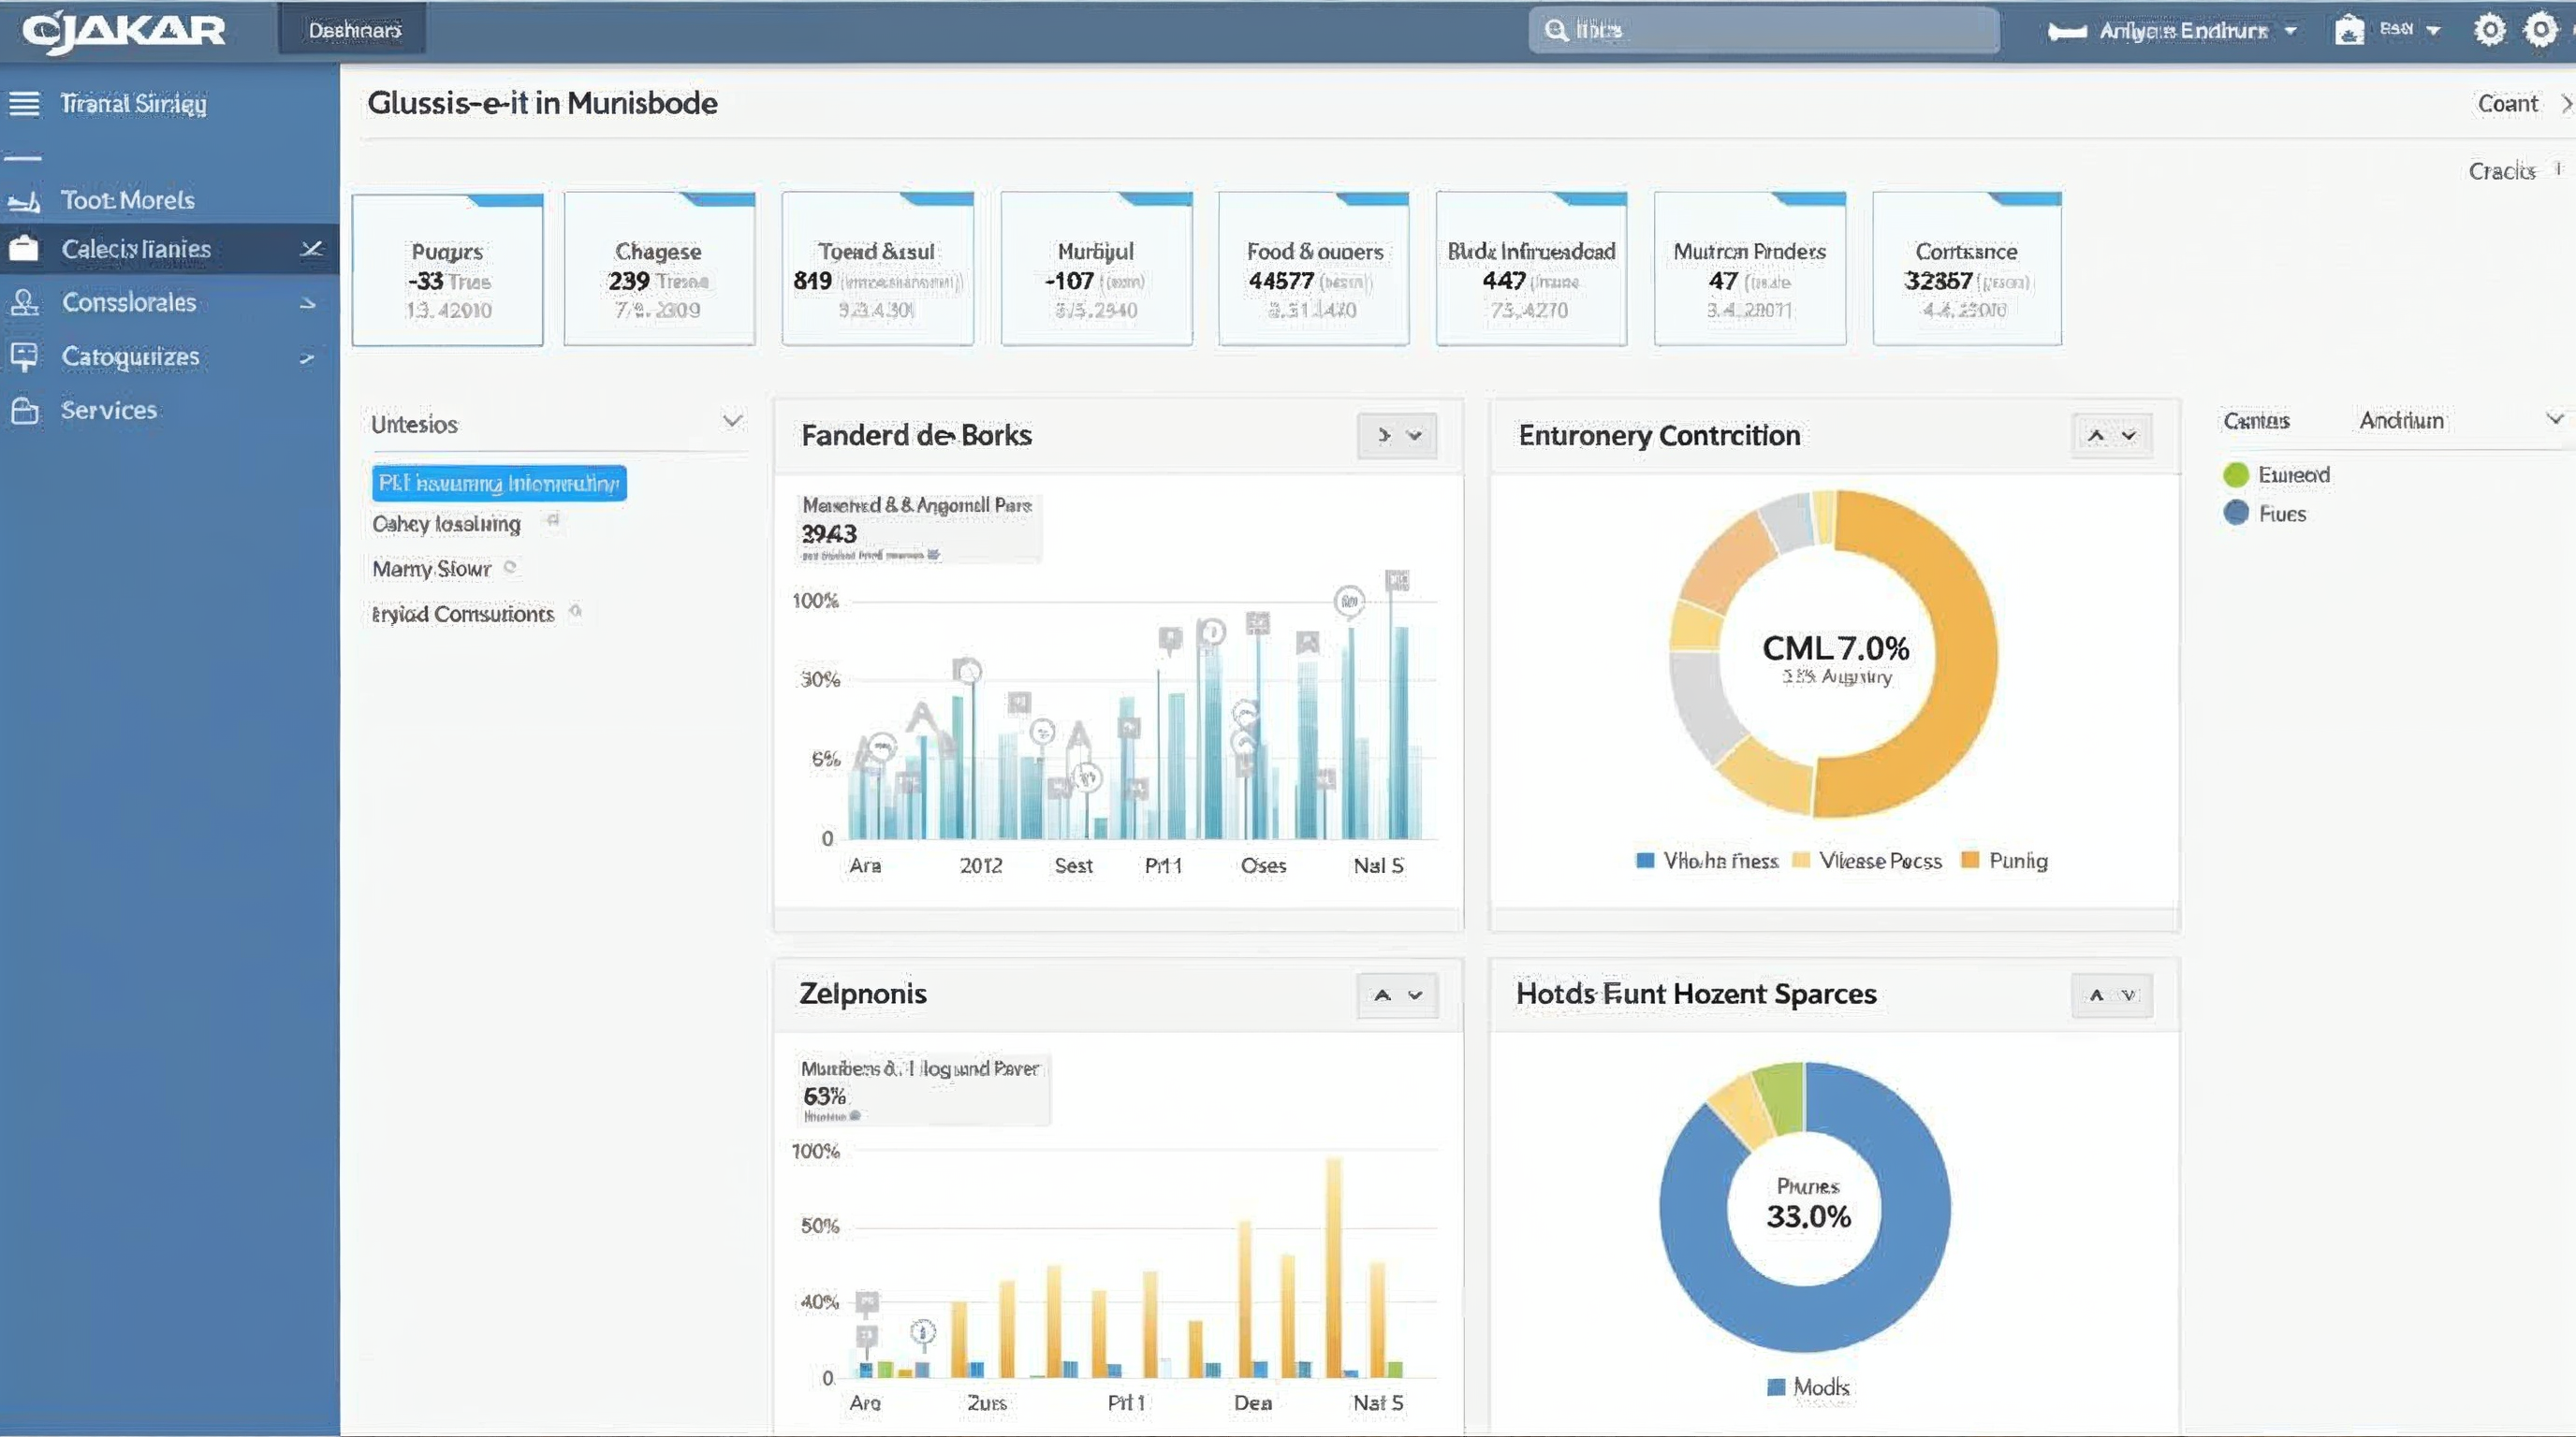
Task: Select the person icon next to Consslorales
Action: click(x=26, y=302)
